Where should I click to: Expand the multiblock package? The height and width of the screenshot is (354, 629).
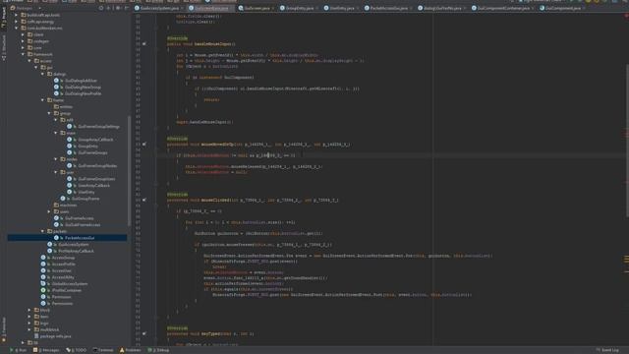point(29,330)
